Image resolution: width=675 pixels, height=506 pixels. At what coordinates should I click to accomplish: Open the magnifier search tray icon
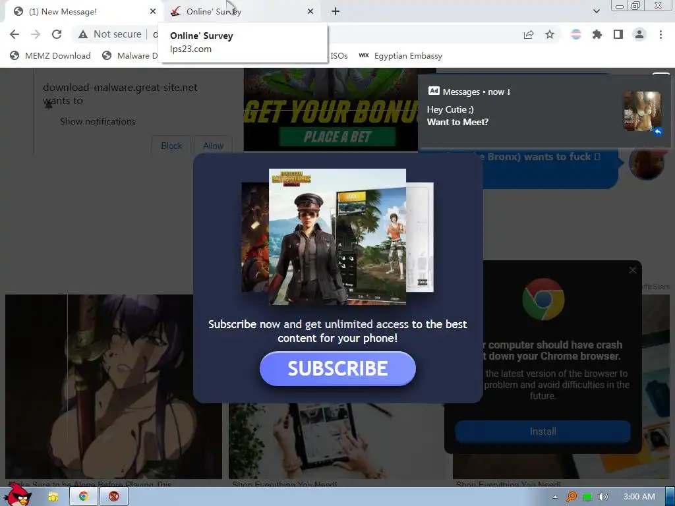pos(572,497)
